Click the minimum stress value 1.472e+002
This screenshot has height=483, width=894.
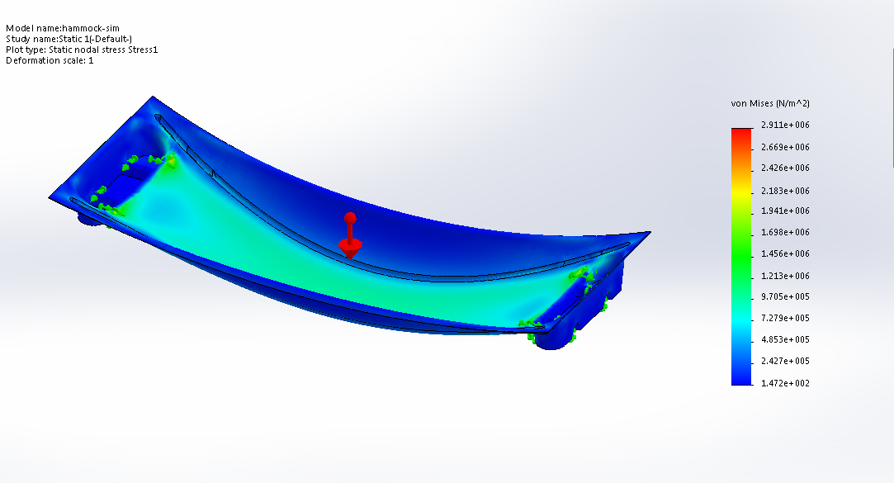pyautogui.click(x=785, y=383)
